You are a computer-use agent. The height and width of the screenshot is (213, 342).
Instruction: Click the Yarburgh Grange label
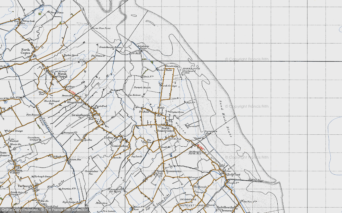[43, 176]
